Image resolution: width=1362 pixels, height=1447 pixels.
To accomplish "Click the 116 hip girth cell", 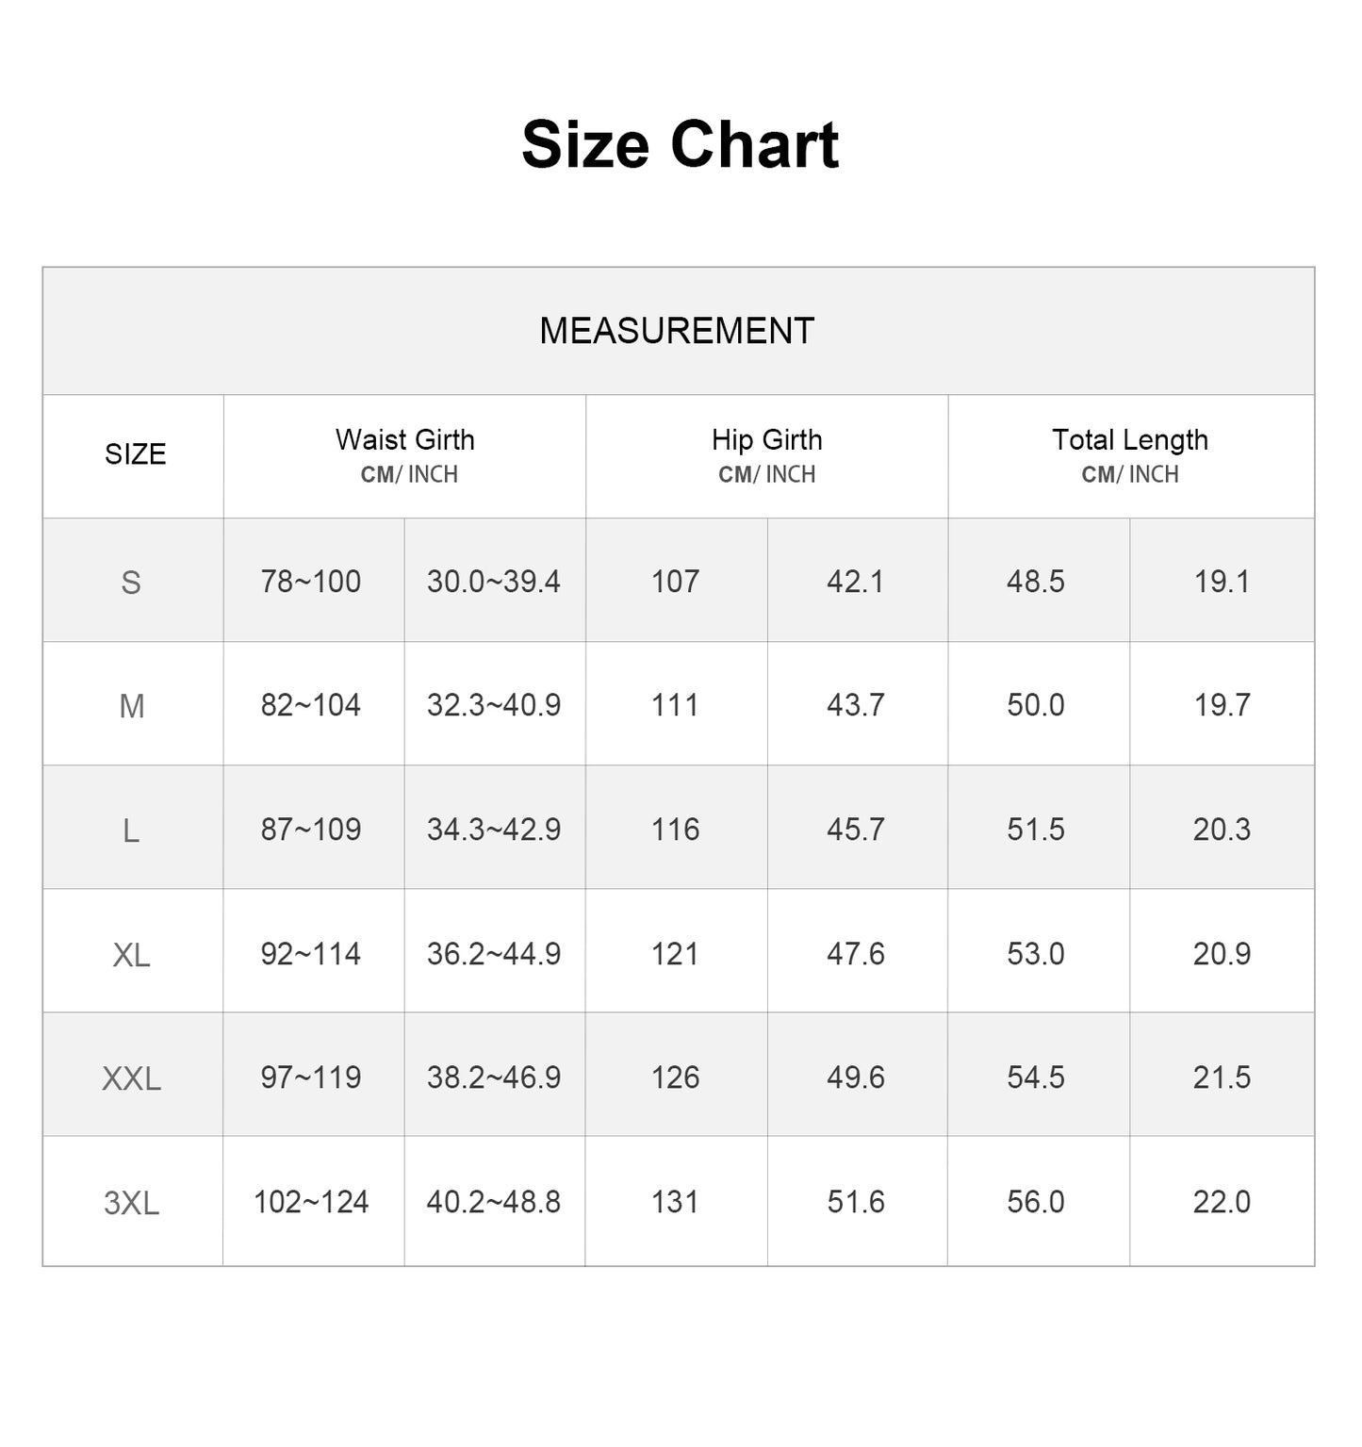I will 675,830.
